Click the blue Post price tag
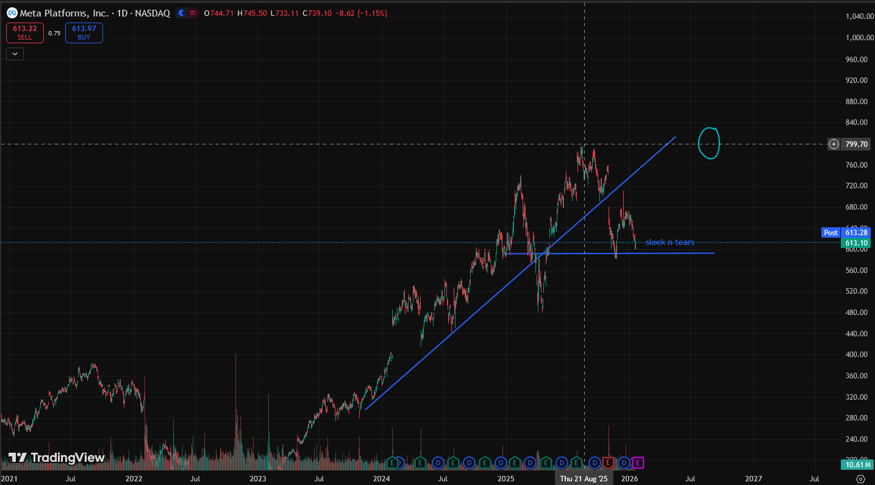875x485 pixels. [x=830, y=233]
